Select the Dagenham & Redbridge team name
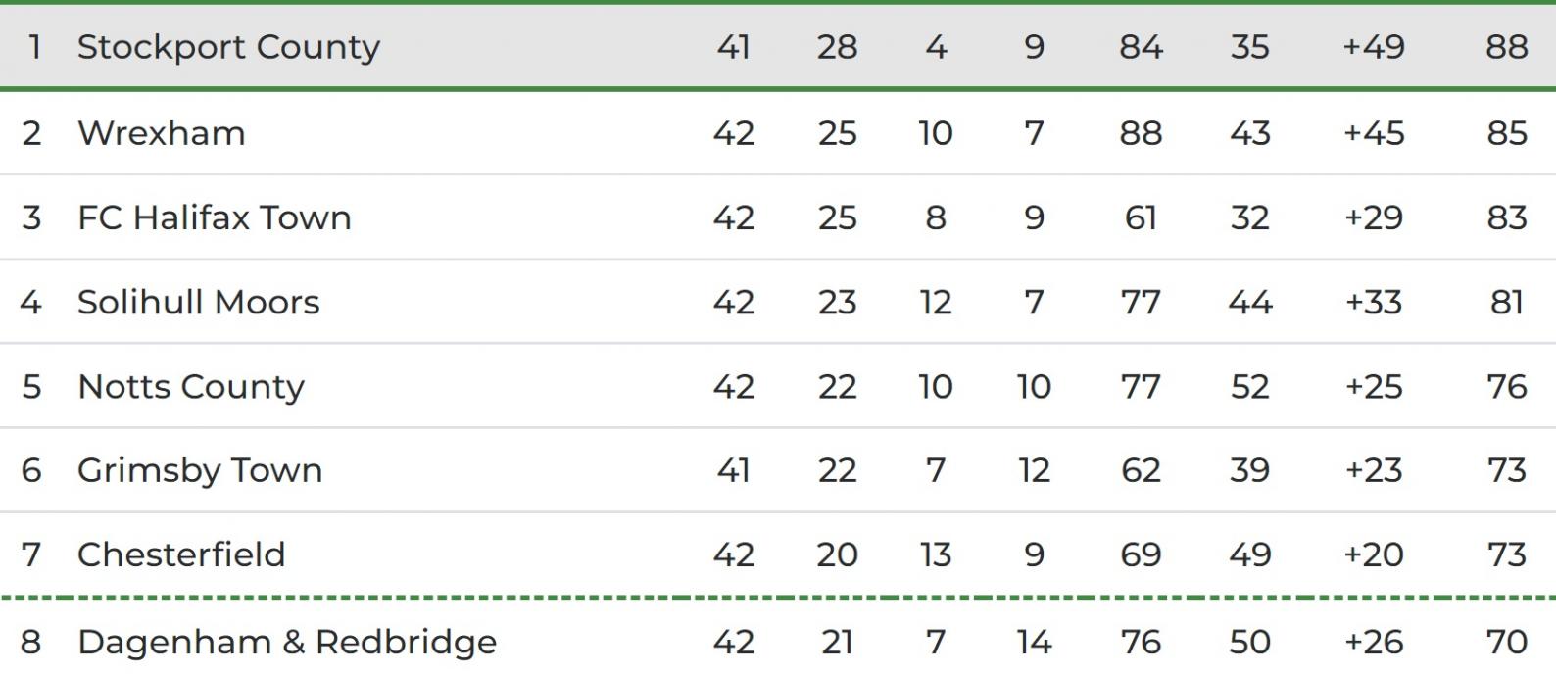The image size is (1556, 674). [x=287, y=642]
